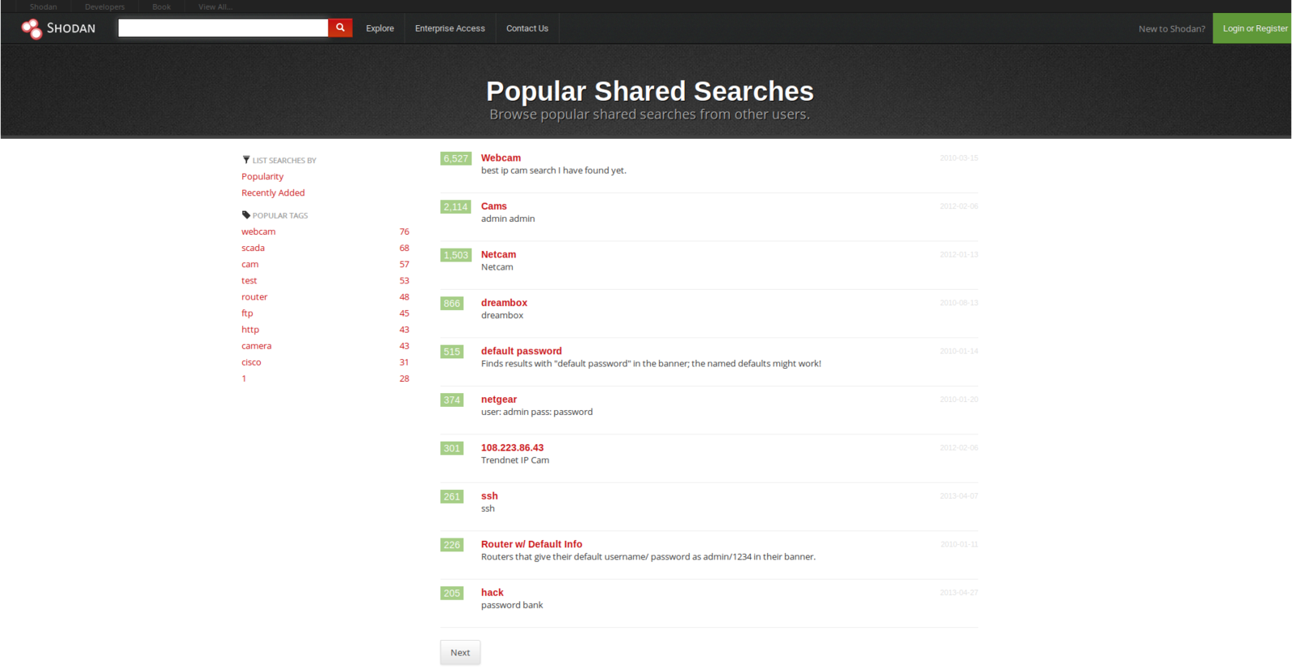Open the ssh shared search
Viewport: 1292px width, 670px height.
(489, 496)
